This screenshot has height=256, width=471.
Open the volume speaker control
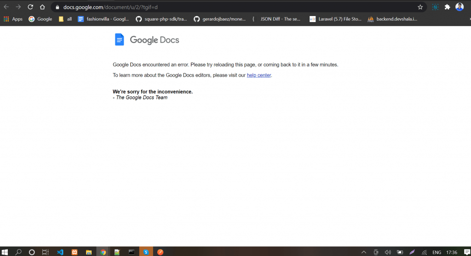click(x=388, y=252)
